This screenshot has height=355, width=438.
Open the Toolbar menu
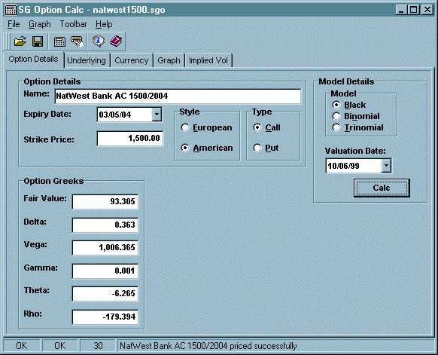click(x=73, y=24)
